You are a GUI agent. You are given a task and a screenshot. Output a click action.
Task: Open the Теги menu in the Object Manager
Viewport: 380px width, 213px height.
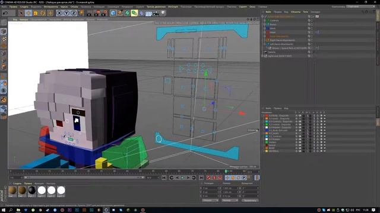pos(305,12)
